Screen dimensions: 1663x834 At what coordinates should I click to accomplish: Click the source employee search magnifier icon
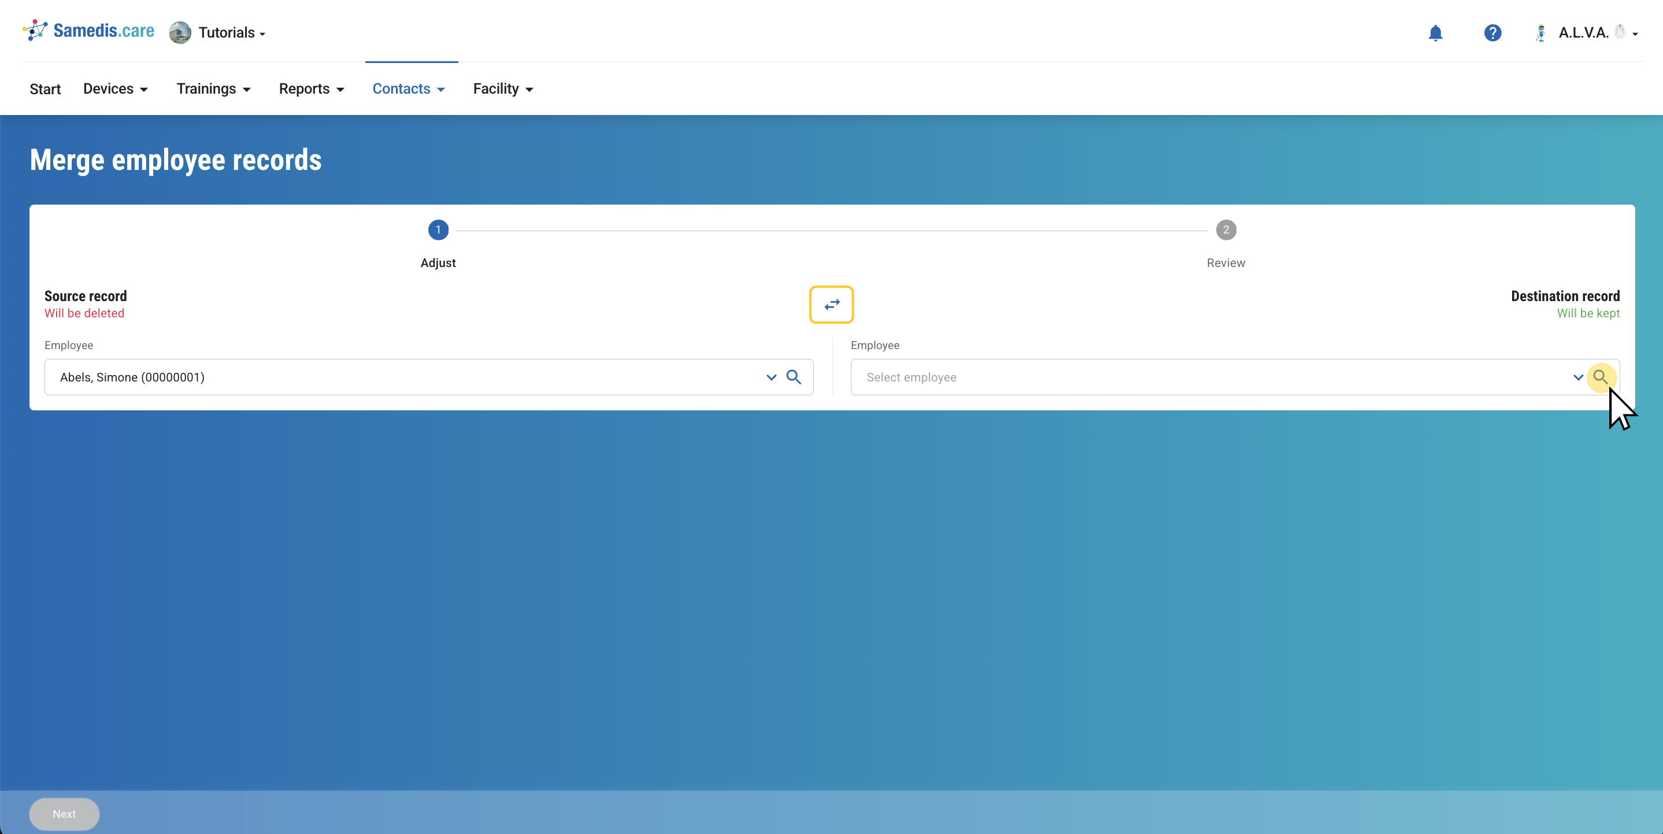pos(794,377)
